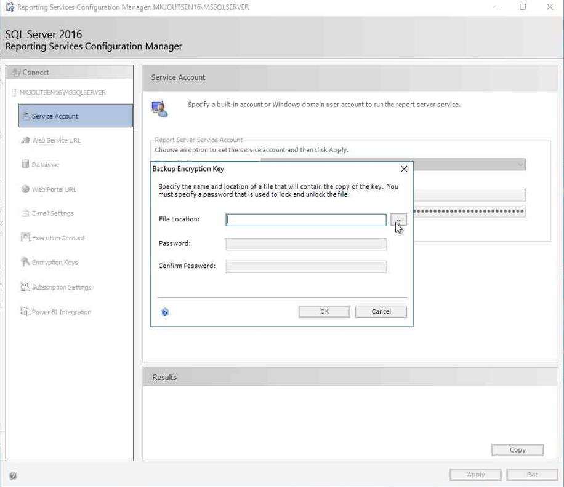
Task: Open the E-mail Settings page
Action: (52, 213)
